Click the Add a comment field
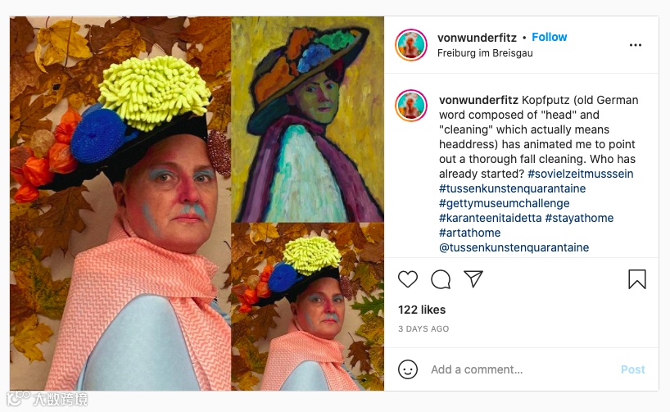670x412 pixels. pos(516,369)
